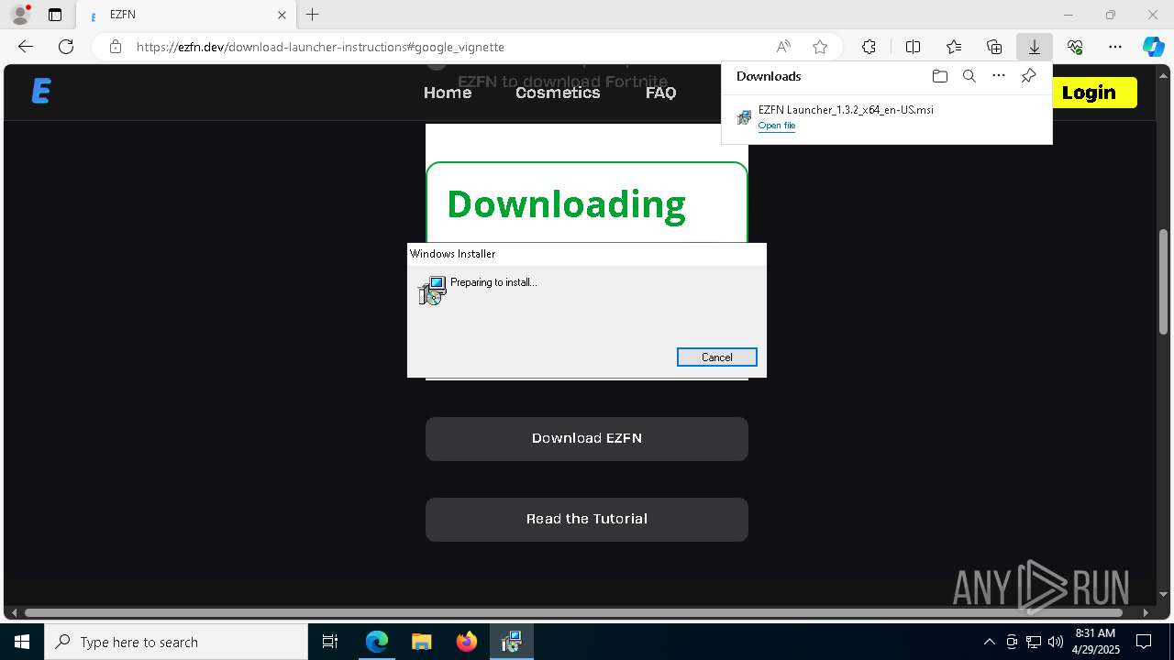Go back to the previous page

(x=26, y=47)
